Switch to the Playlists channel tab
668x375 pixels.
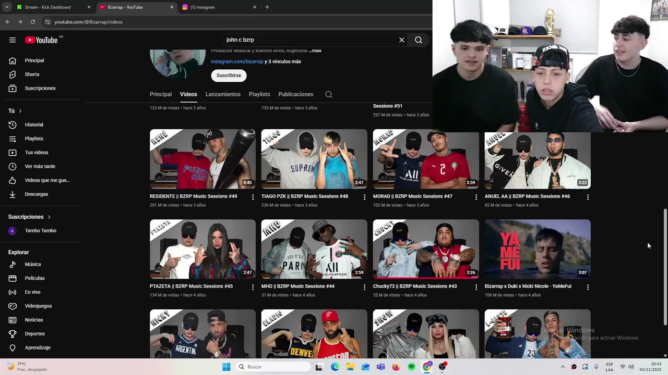(259, 94)
